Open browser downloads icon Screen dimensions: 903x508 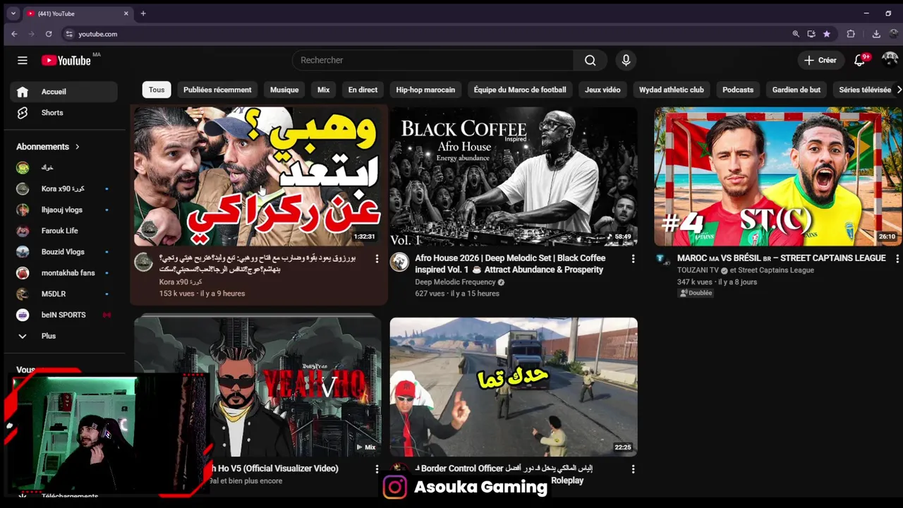coord(876,34)
